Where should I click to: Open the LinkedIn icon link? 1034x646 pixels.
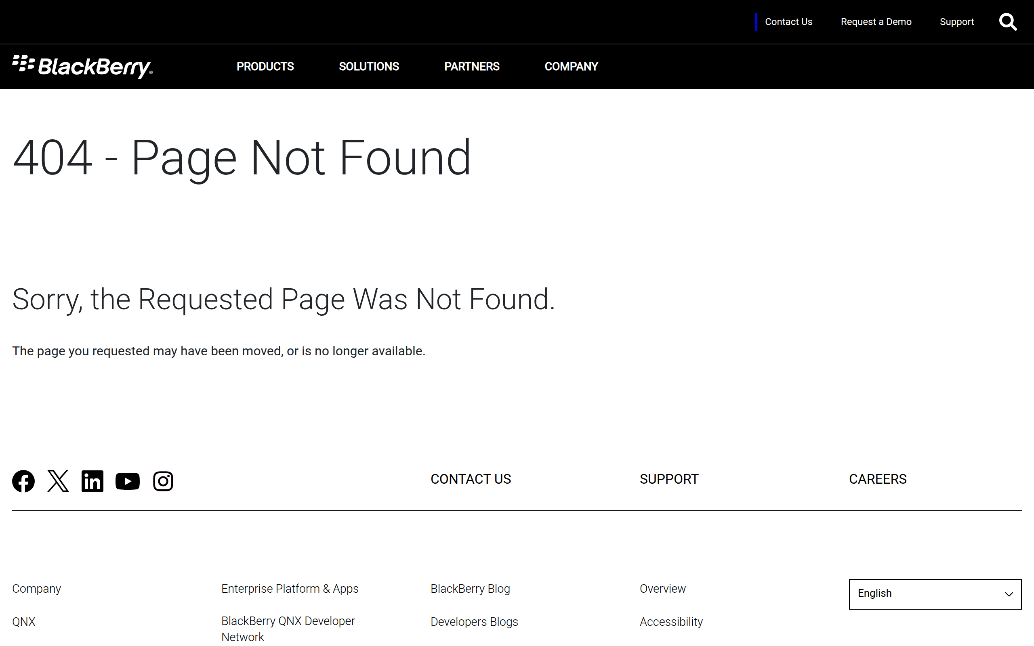[92, 481]
